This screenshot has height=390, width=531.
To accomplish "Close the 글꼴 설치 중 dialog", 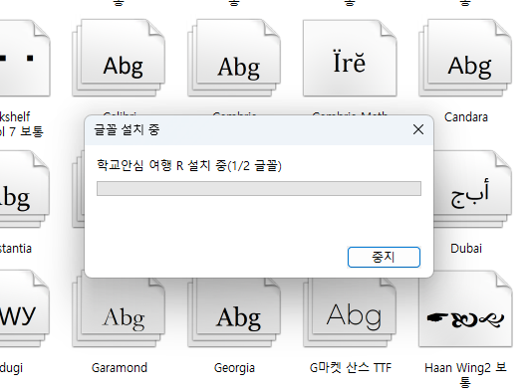I will click(x=418, y=129).
